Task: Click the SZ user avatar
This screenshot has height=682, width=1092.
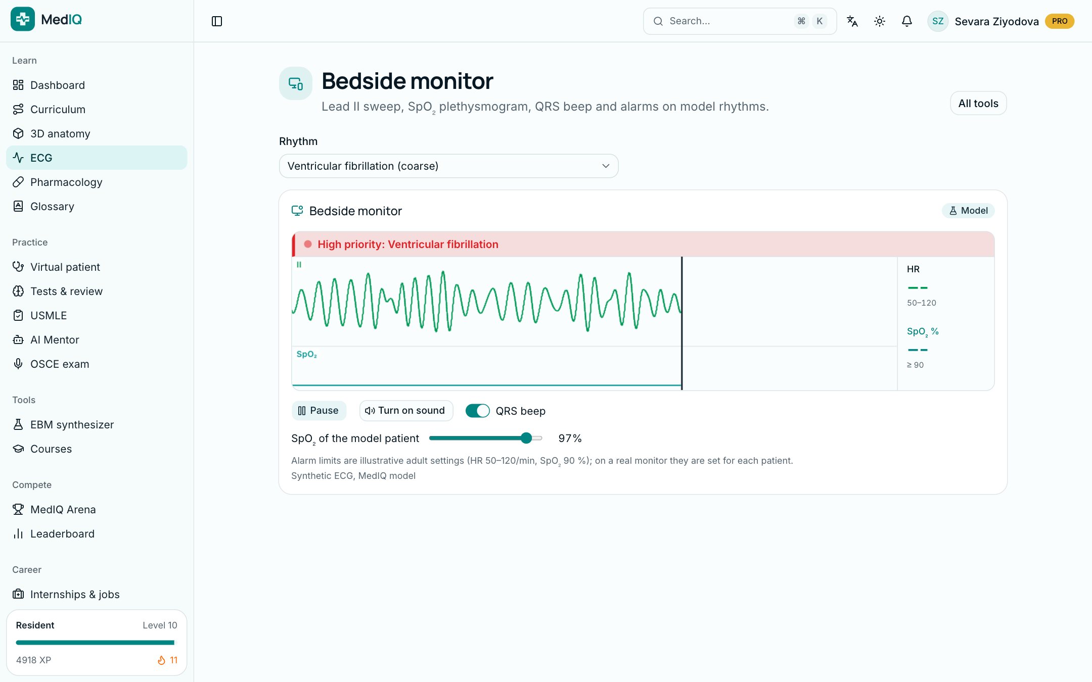Action: (938, 21)
